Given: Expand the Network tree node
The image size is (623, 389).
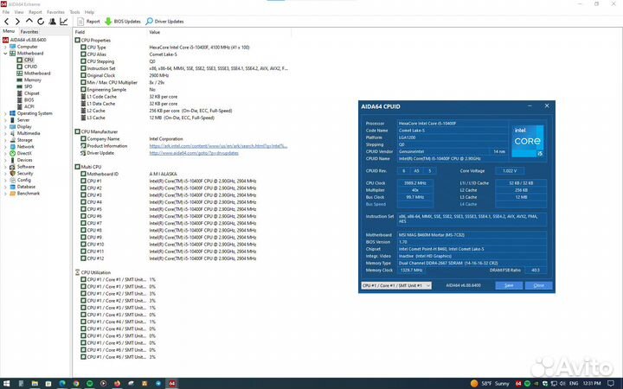Looking at the screenshot, I should point(5,147).
